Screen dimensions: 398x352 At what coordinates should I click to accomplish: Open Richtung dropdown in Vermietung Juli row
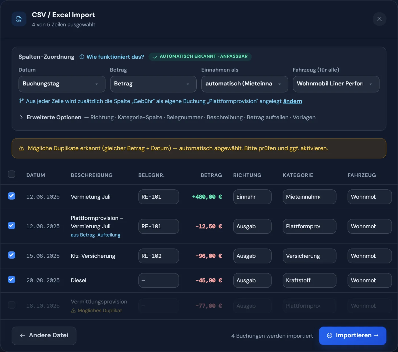(252, 197)
